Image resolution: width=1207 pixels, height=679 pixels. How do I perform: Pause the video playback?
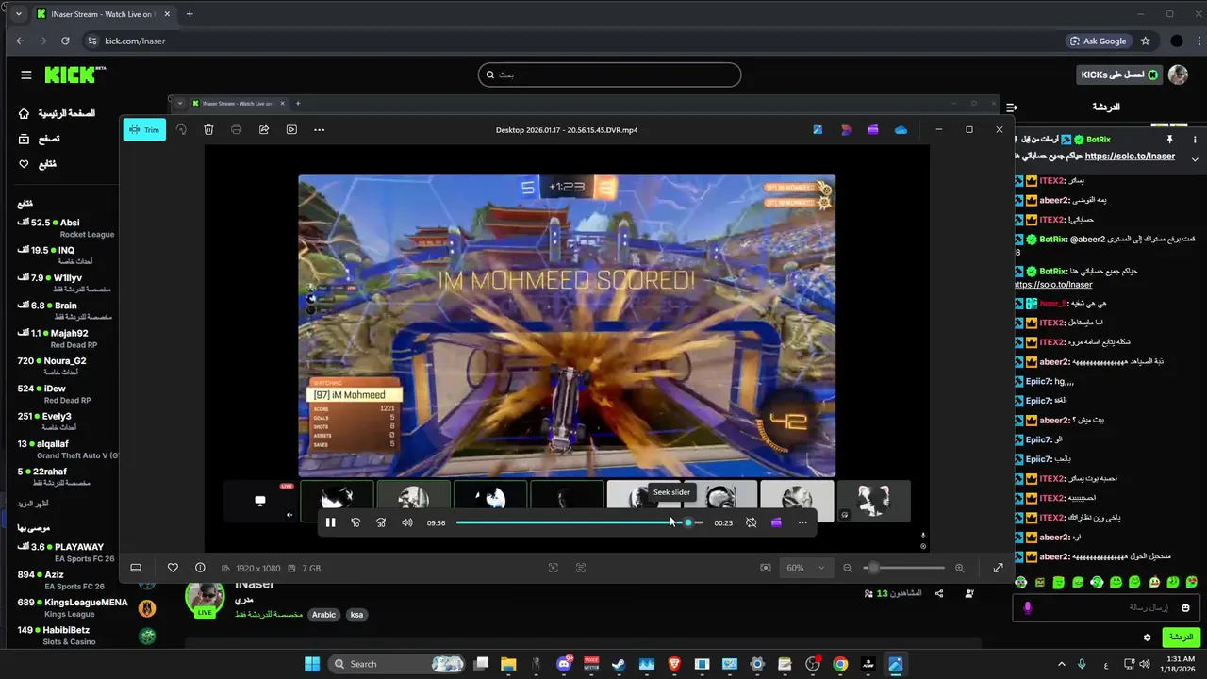[x=330, y=522]
